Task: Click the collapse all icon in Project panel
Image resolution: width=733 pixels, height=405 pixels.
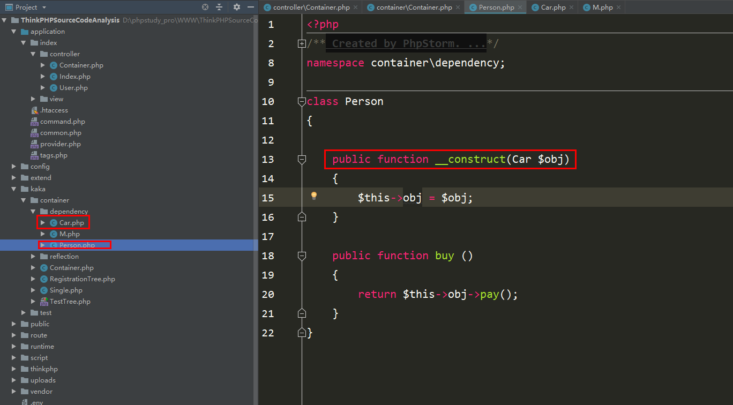Action: click(219, 7)
